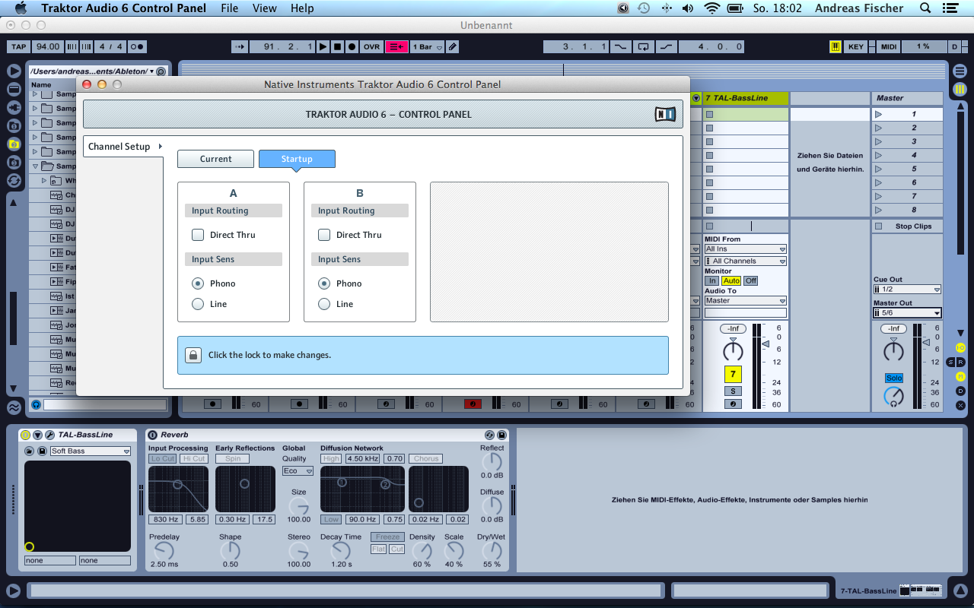This screenshot has height=608, width=974.
Task: Click the Reverb Dry/Wet knob
Action: (x=492, y=550)
